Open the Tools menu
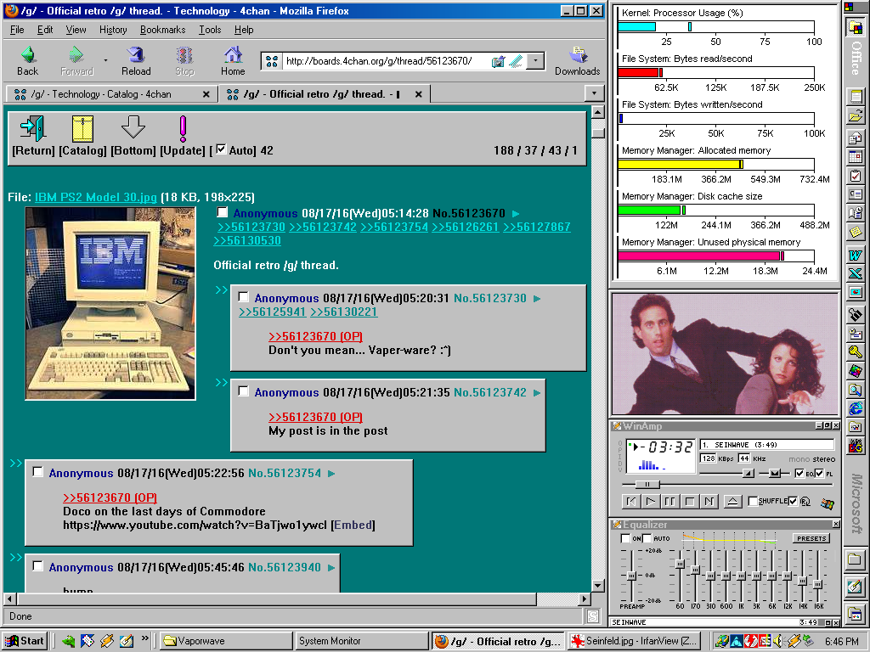Screen dimensions: 870x652 [x=211, y=30]
